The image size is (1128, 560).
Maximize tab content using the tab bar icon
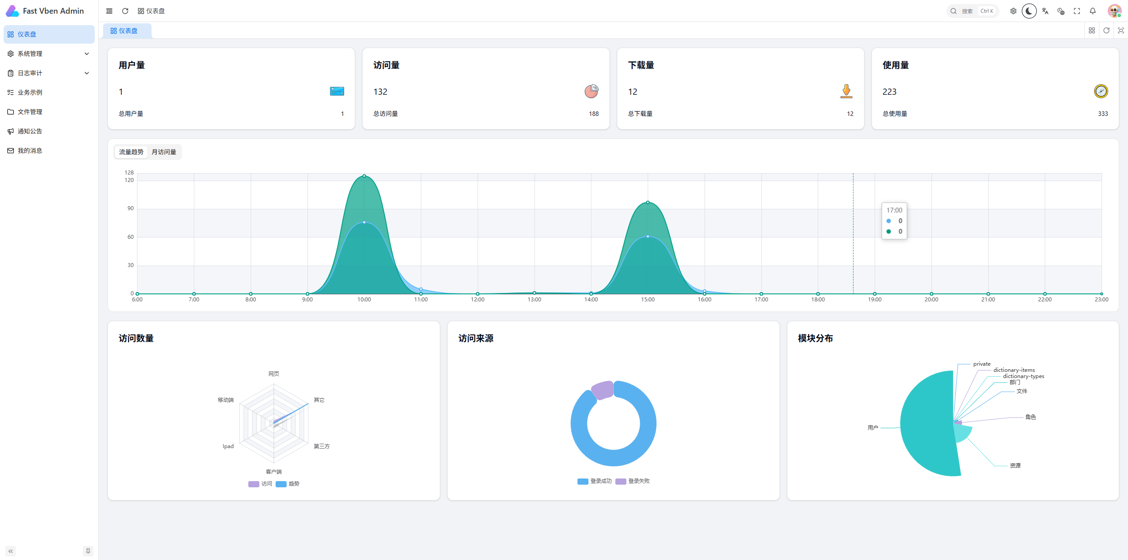point(1121,30)
